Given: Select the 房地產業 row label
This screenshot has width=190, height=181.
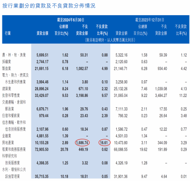Looking at the screenshot, I should coord(8,143).
